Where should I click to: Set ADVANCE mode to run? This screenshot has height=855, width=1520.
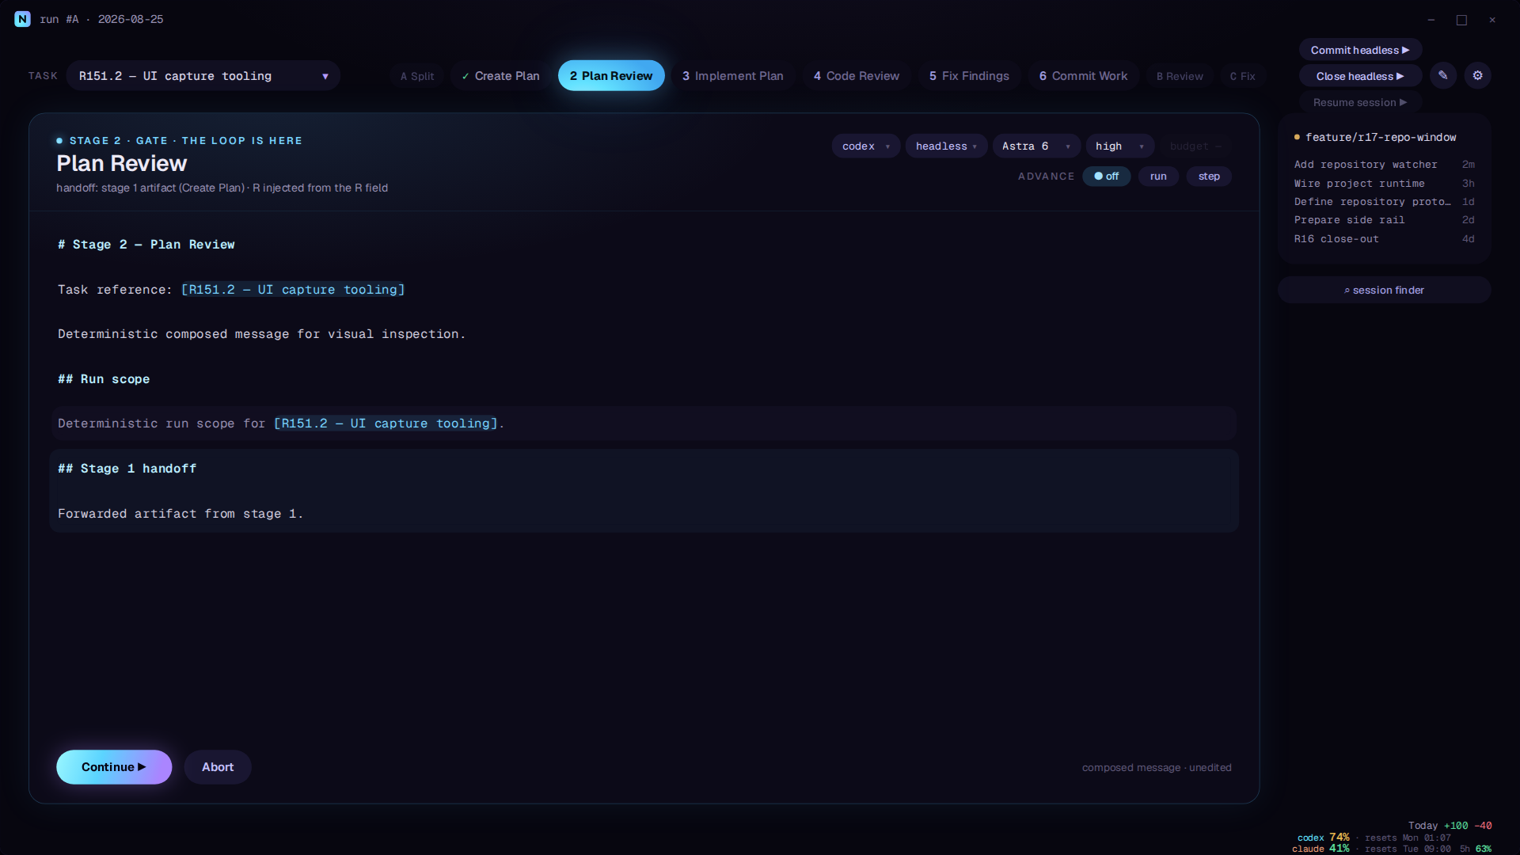click(1158, 177)
